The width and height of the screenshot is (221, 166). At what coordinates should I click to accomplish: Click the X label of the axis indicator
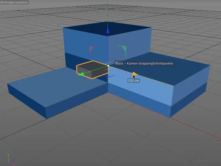click(x=14, y=164)
